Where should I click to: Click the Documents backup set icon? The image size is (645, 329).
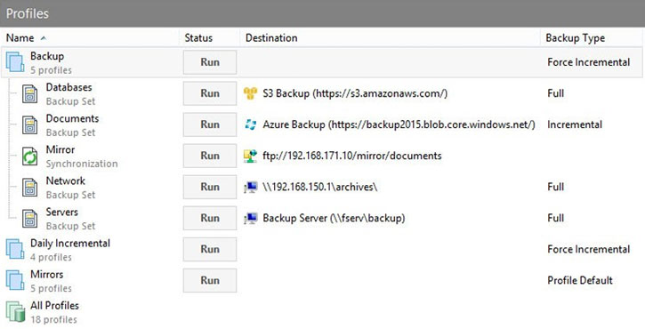tap(29, 125)
